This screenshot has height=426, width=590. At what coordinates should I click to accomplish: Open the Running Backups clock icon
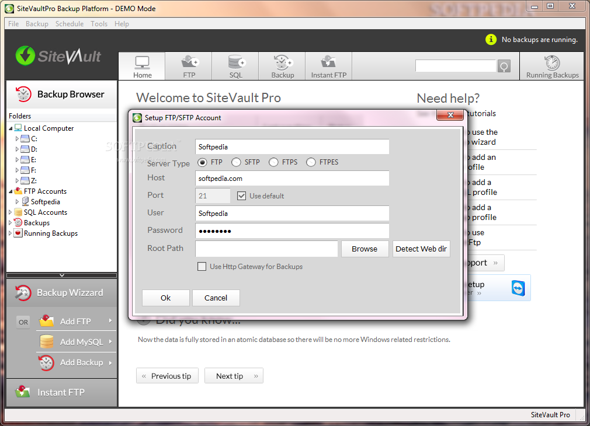[x=552, y=63]
